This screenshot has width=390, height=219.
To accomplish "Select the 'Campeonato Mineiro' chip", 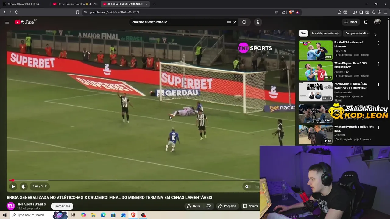I will pyautogui.click(x=357, y=33).
